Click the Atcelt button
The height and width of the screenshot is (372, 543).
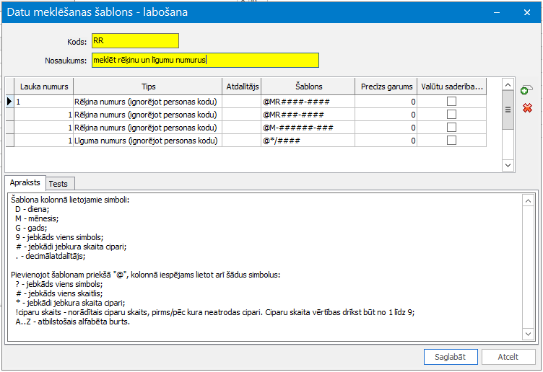pos(508,357)
